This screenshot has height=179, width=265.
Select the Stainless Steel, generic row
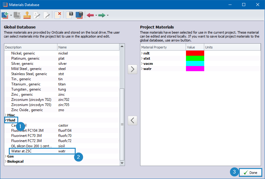pyautogui.click(x=62, y=74)
